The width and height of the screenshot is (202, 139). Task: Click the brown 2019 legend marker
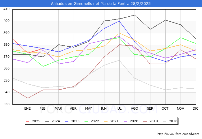pos(145,121)
